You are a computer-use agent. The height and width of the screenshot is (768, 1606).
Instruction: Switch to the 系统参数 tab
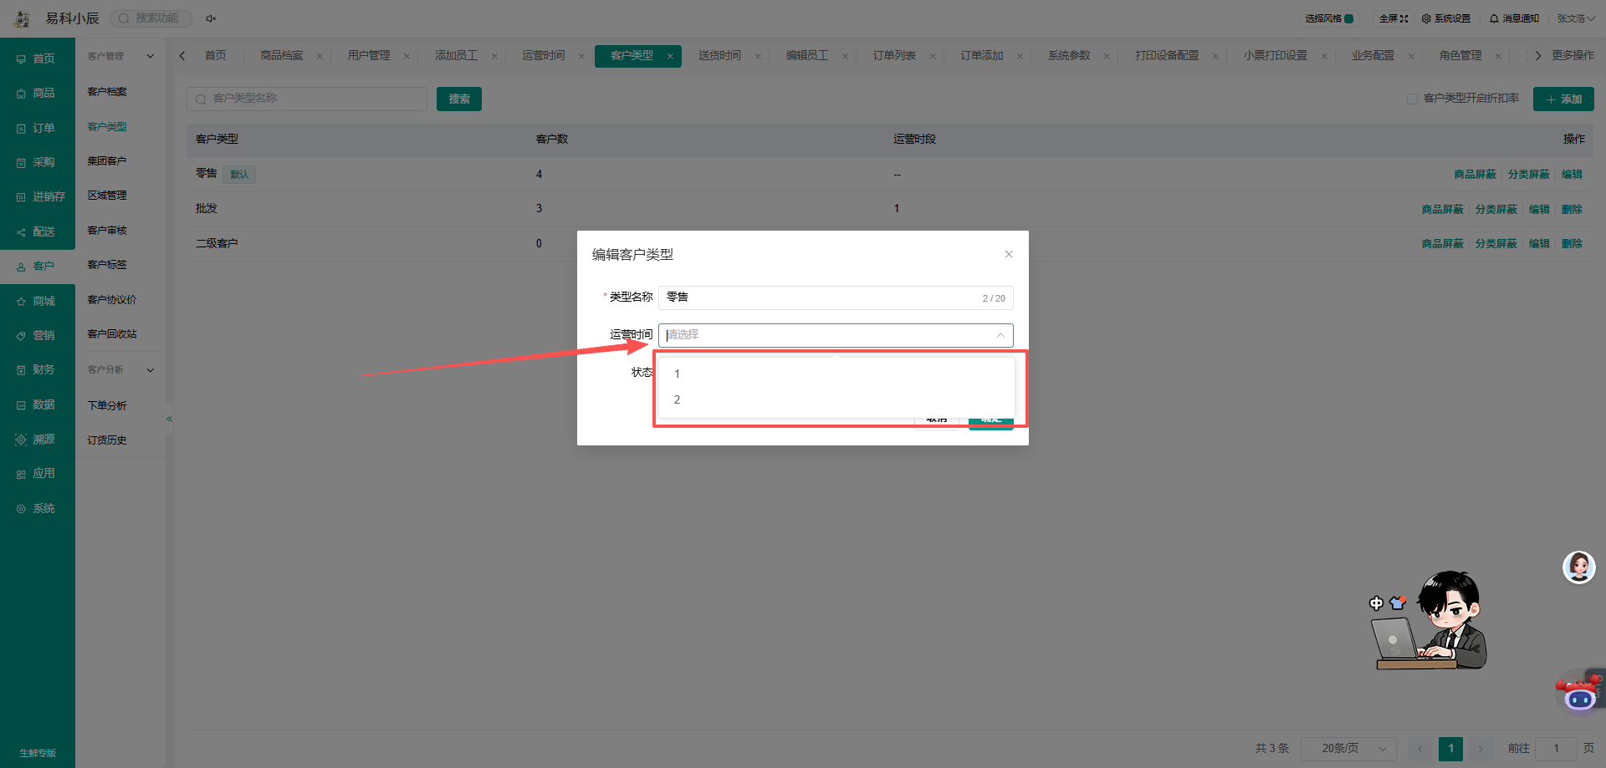click(1069, 55)
